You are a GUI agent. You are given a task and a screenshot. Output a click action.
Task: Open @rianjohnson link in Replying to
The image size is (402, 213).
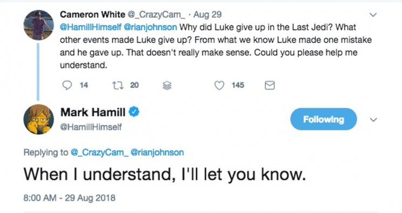[157, 152]
